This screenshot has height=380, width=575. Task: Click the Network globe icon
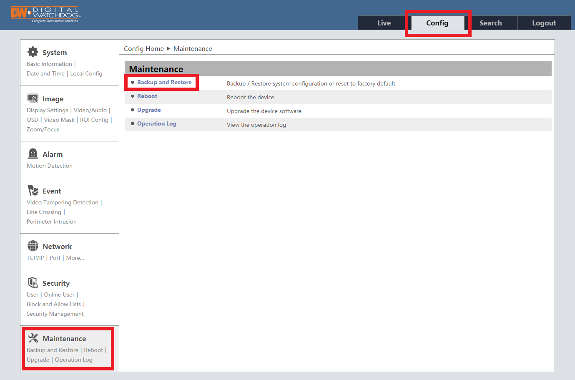(x=33, y=246)
